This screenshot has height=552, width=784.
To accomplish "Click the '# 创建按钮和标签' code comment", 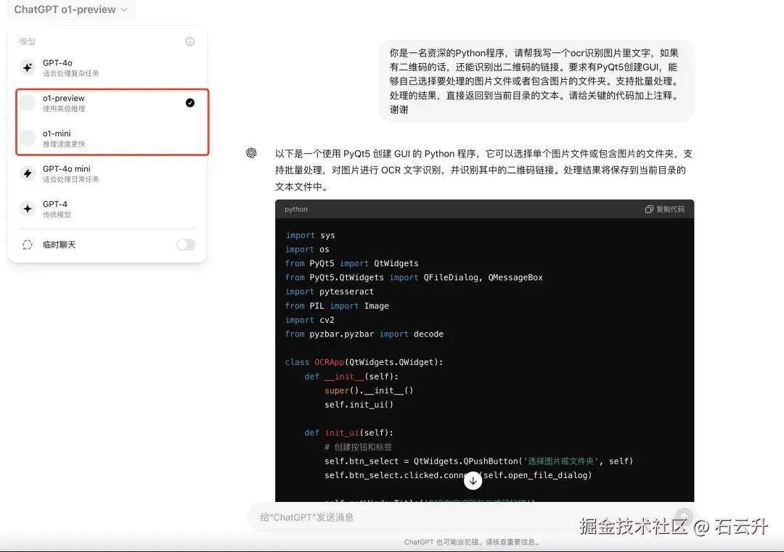I will [358, 447].
